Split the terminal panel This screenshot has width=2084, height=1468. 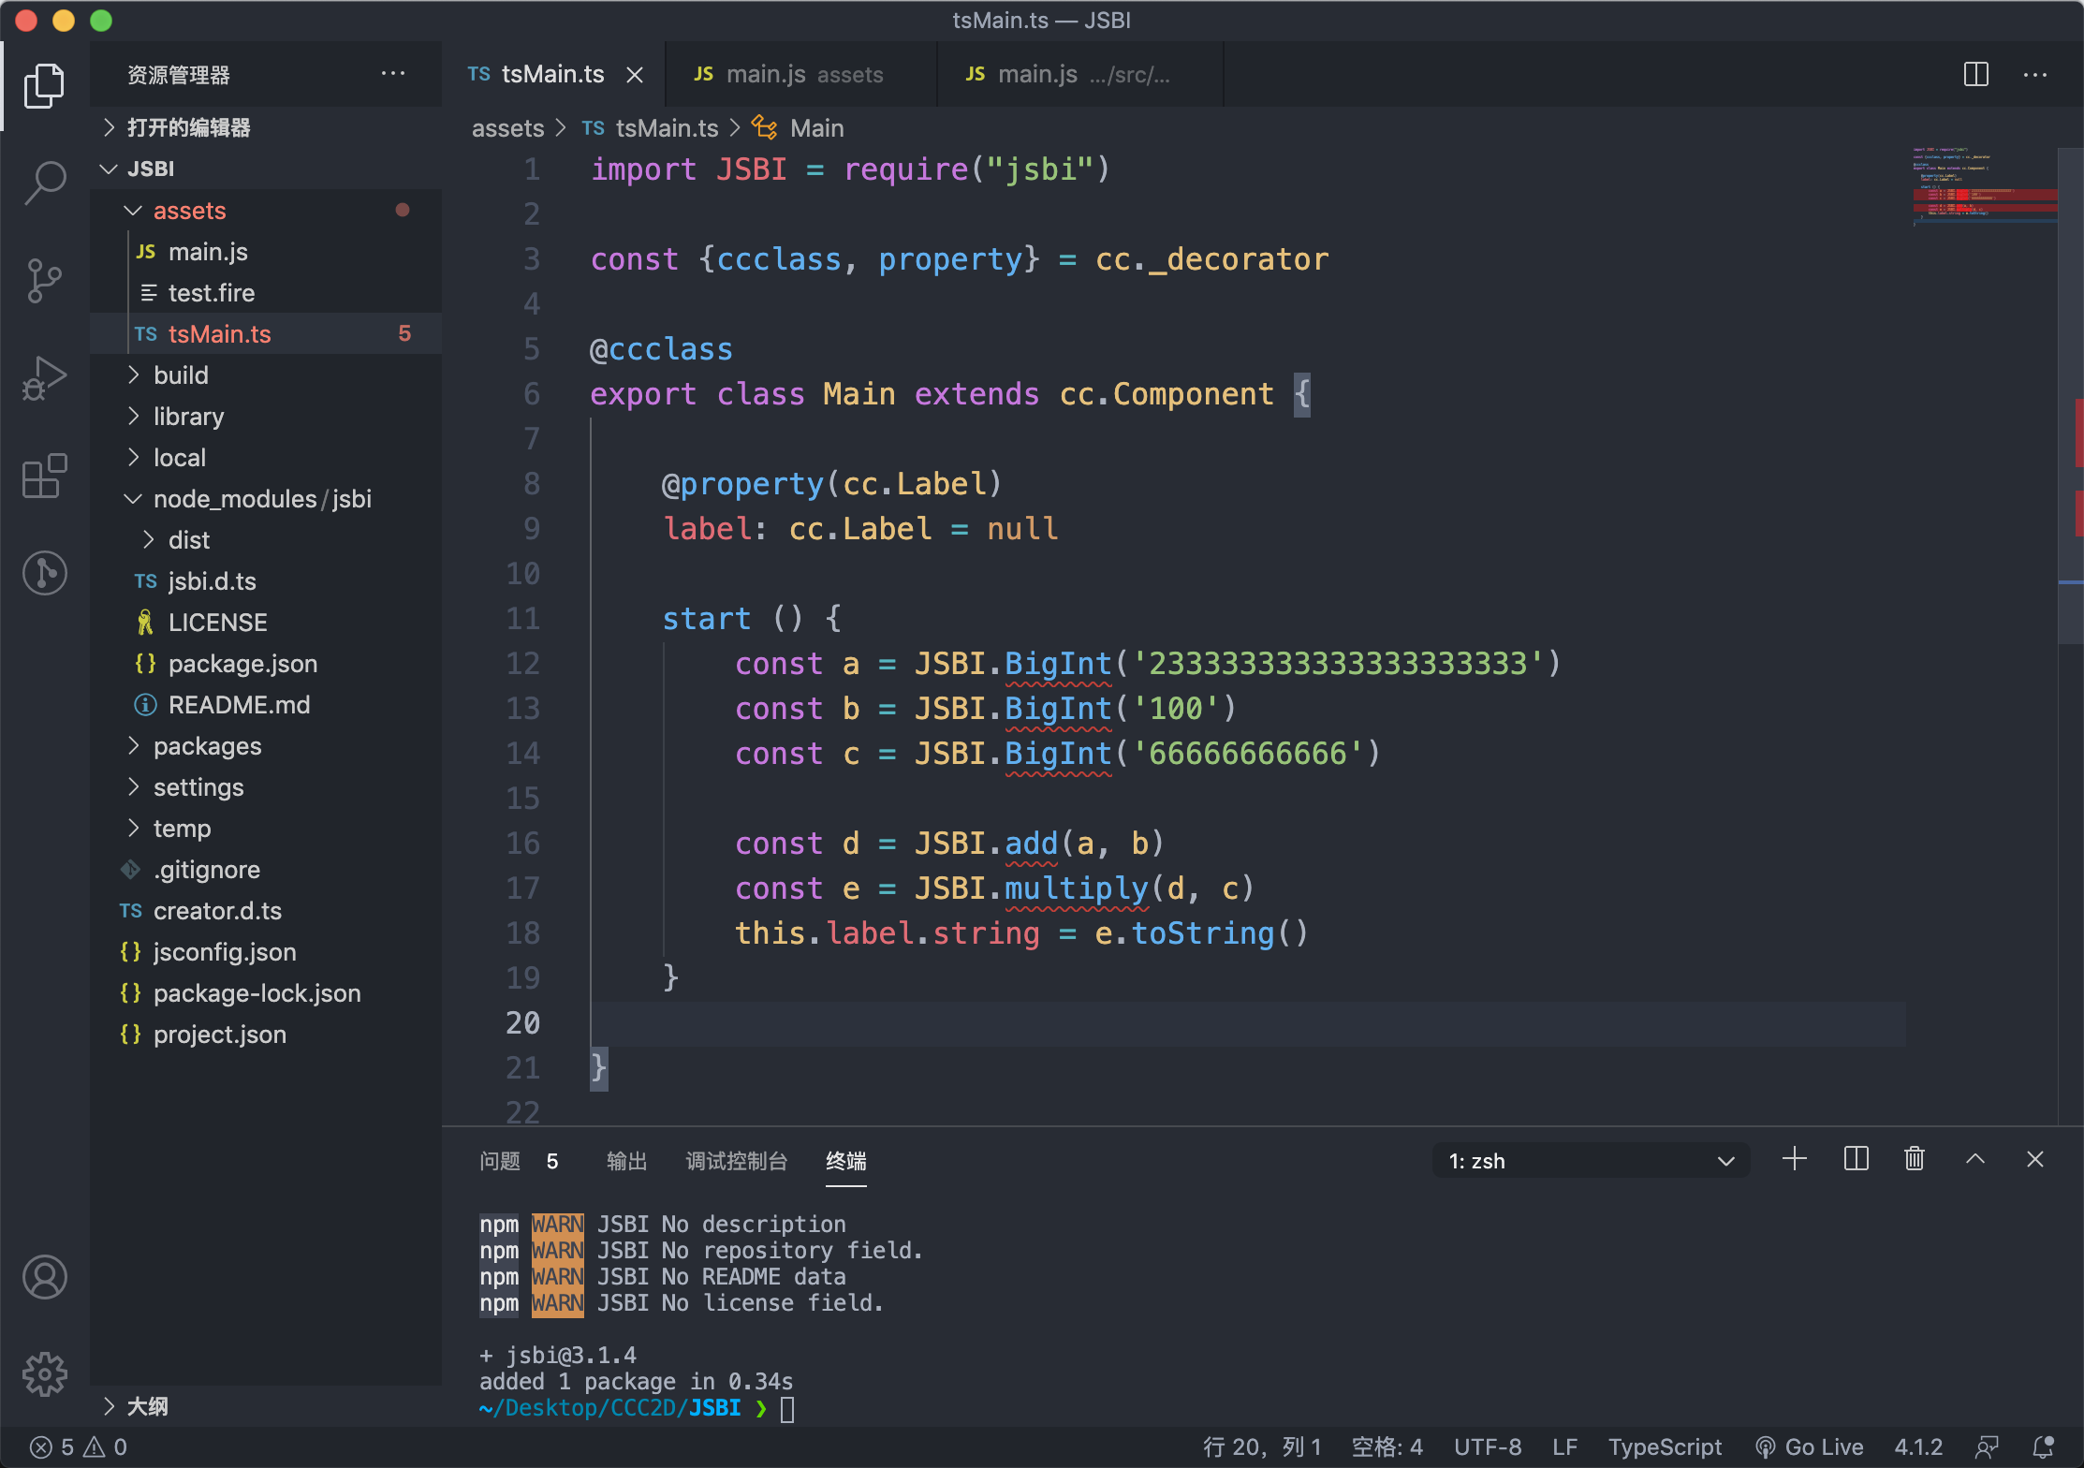(1857, 1160)
